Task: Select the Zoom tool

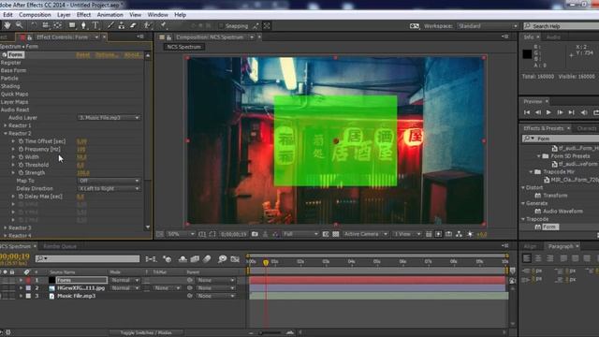Action: tap(19, 25)
